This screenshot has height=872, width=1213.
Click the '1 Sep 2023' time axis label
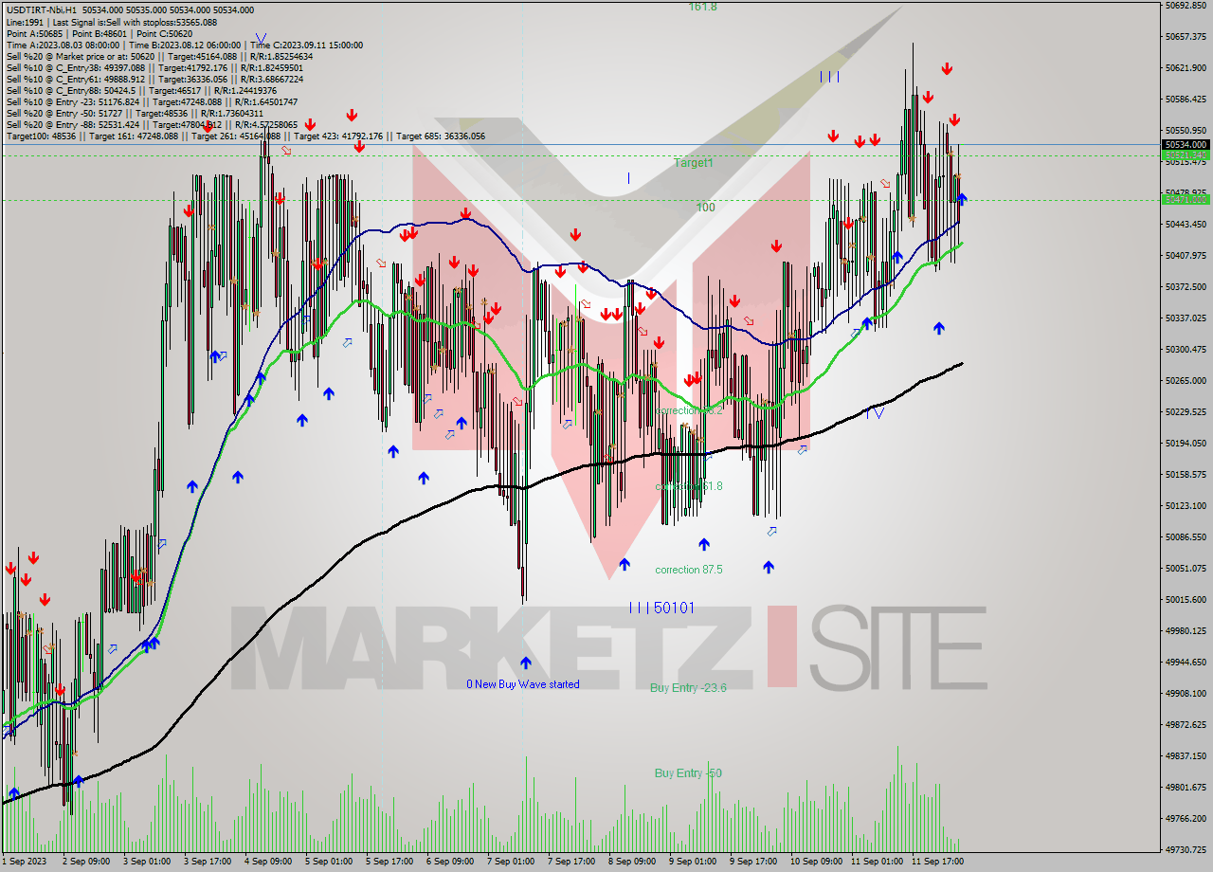(x=27, y=862)
